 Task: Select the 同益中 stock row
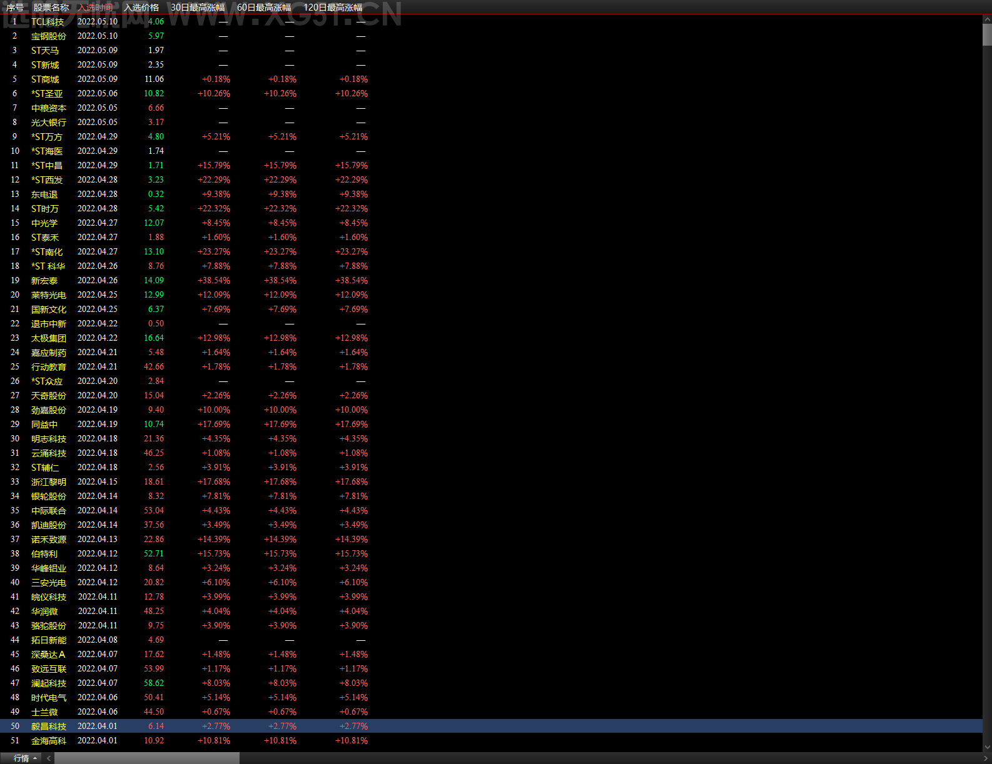click(x=491, y=424)
